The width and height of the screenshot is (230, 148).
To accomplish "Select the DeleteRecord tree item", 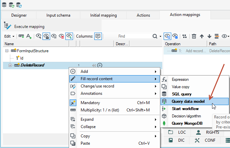I will [32, 65].
